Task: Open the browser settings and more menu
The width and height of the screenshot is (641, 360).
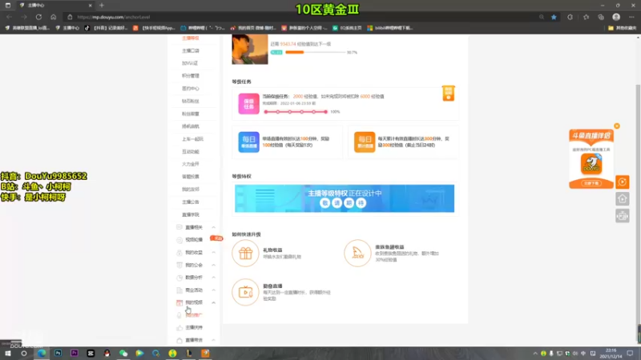Action: tap(631, 17)
